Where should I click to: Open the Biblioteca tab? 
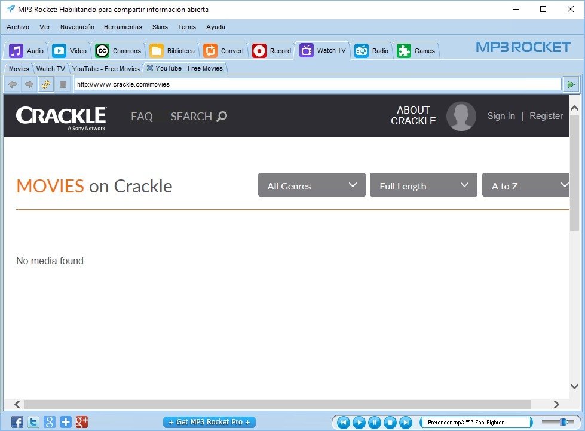(172, 51)
